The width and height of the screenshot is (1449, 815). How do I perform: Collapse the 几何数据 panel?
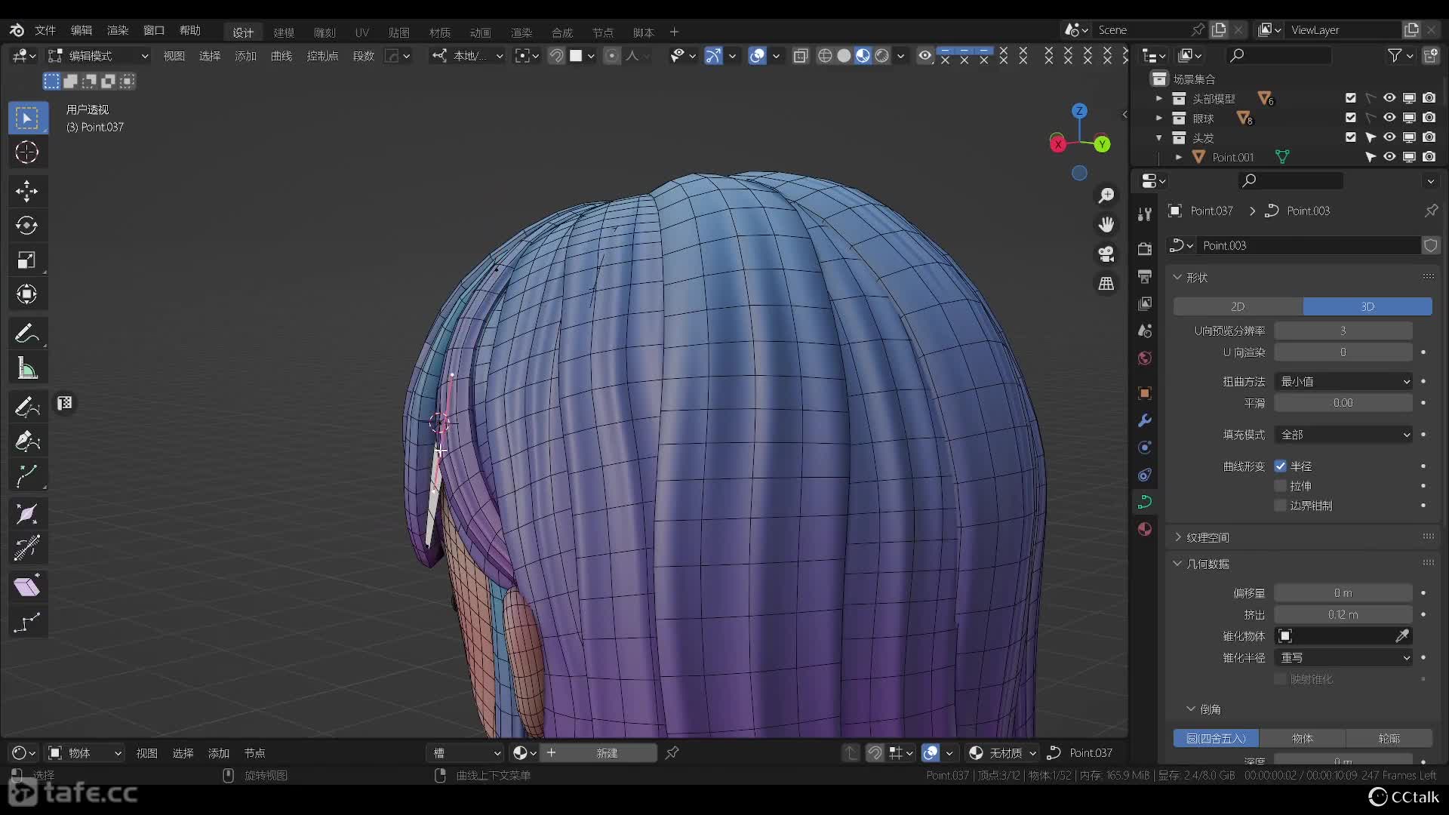coord(1177,564)
